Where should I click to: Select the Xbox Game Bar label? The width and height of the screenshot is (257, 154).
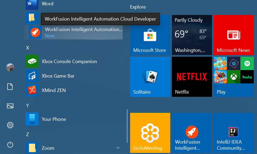pyautogui.click(x=58, y=76)
